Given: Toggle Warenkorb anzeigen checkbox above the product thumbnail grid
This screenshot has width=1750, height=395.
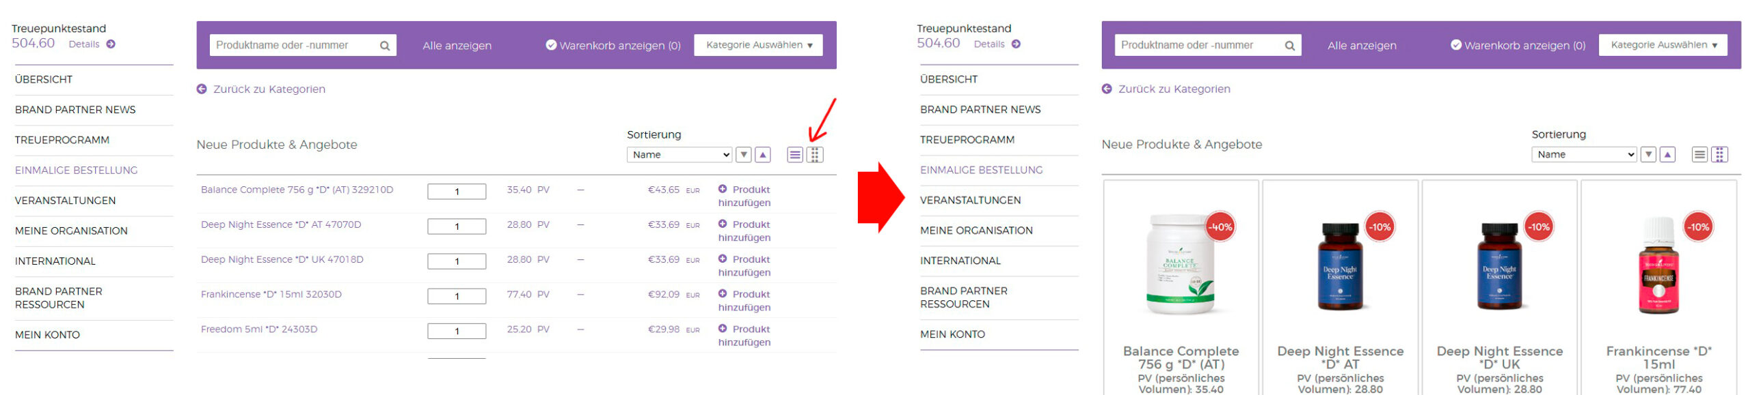Looking at the screenshot, I should tap(1455, 45).
